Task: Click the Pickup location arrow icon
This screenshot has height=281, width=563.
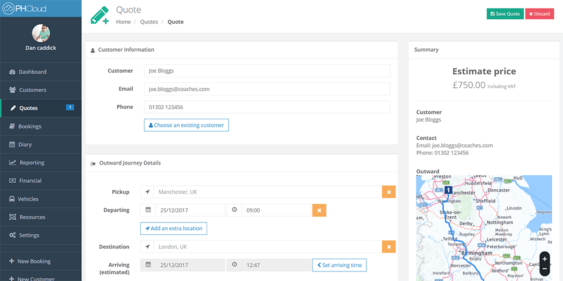Action: coord(147,192)
